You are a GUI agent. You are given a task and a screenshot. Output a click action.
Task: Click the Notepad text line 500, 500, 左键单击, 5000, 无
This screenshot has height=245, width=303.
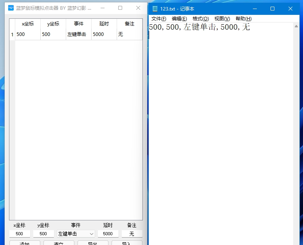click(x=199, y=27)
